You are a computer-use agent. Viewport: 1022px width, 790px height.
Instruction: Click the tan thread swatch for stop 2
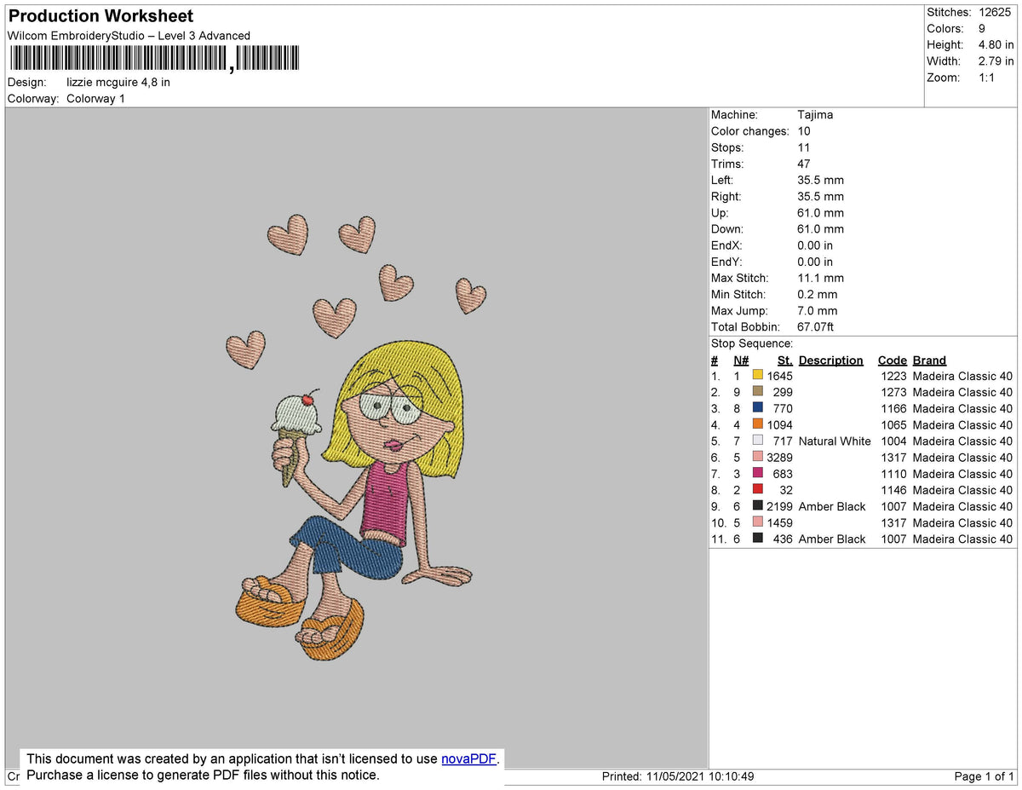click(756, 392)
